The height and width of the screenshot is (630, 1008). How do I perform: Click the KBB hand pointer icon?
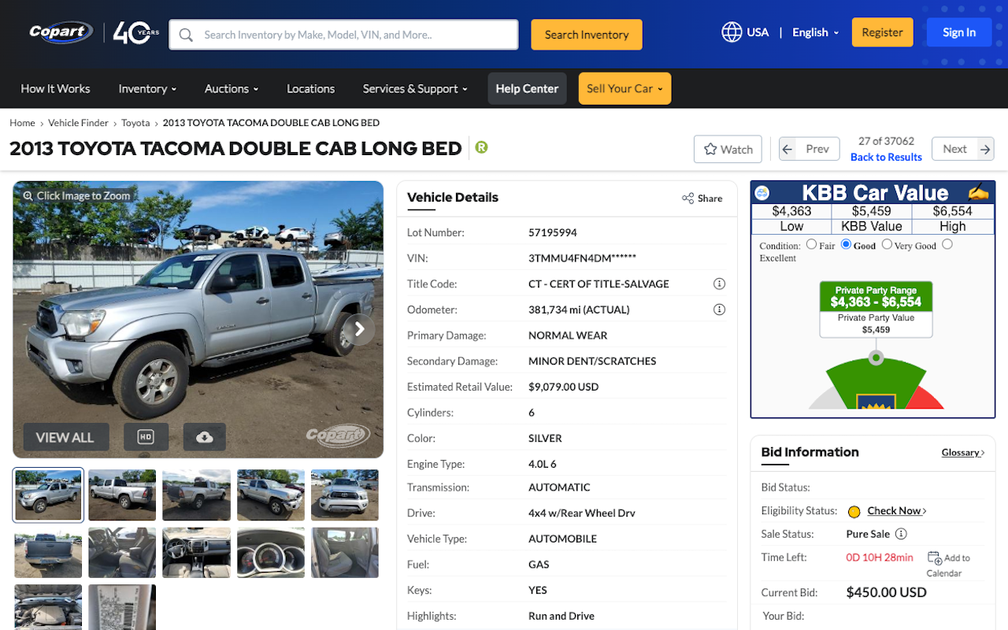coord(977,191)
